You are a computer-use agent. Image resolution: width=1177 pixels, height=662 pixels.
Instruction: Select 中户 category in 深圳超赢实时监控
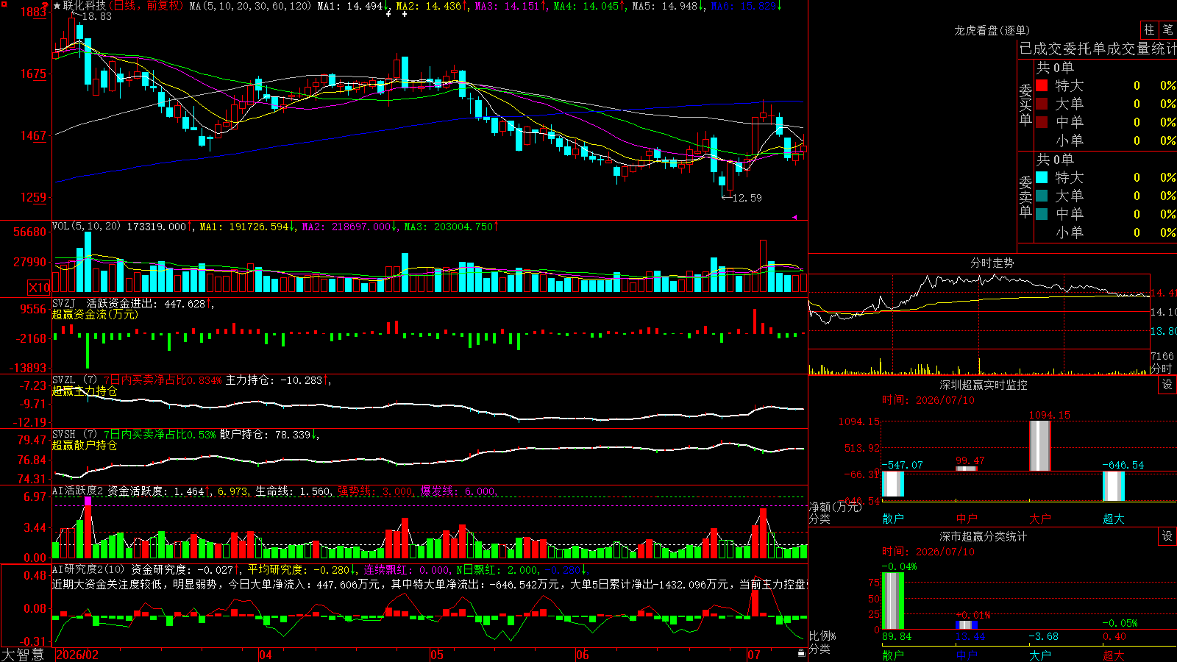967,519
